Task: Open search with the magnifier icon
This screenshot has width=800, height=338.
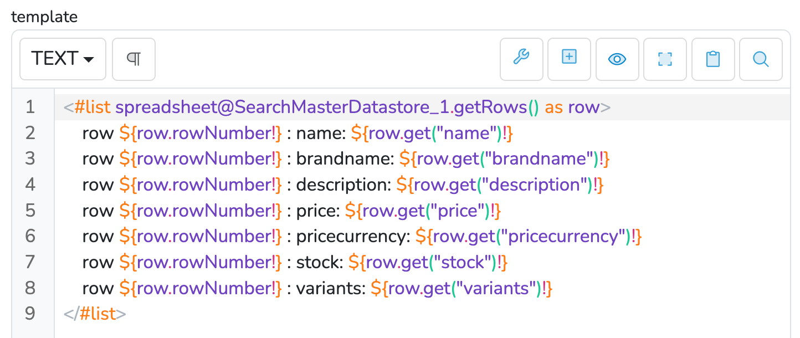Action: (x=761, y=59)
